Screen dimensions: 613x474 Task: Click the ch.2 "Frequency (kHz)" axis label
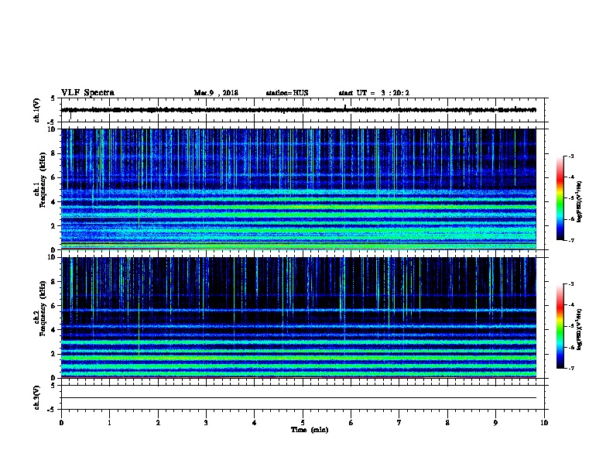click(43, 308)
